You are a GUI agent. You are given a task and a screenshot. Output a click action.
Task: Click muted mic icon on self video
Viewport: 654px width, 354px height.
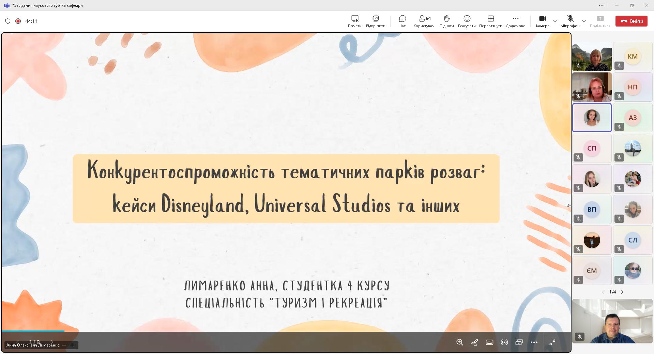click(x=580, y=337)
